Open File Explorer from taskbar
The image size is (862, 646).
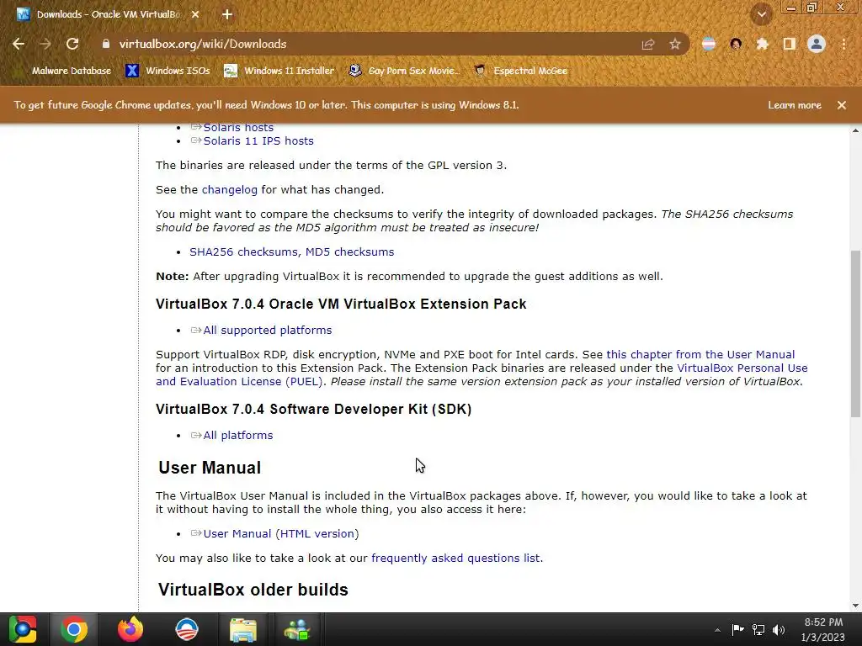pyautogui.click(x=242, y=629)
